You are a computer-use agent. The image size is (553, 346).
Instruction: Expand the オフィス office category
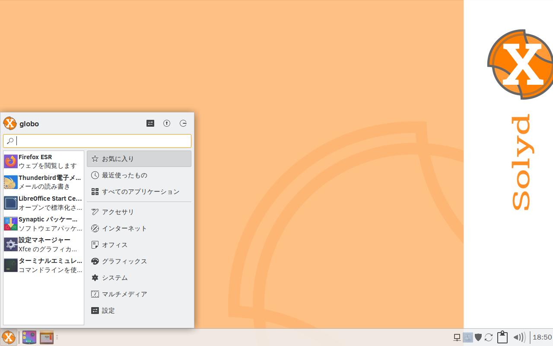[x=139, y=245]
